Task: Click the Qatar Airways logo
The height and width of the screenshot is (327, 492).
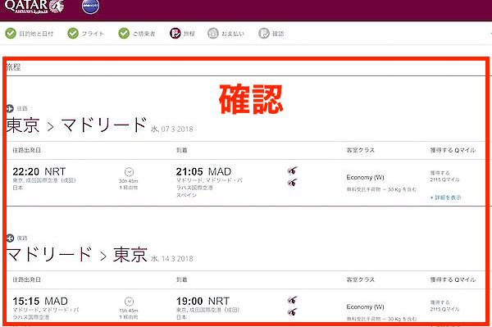Action: click(34, 7)
